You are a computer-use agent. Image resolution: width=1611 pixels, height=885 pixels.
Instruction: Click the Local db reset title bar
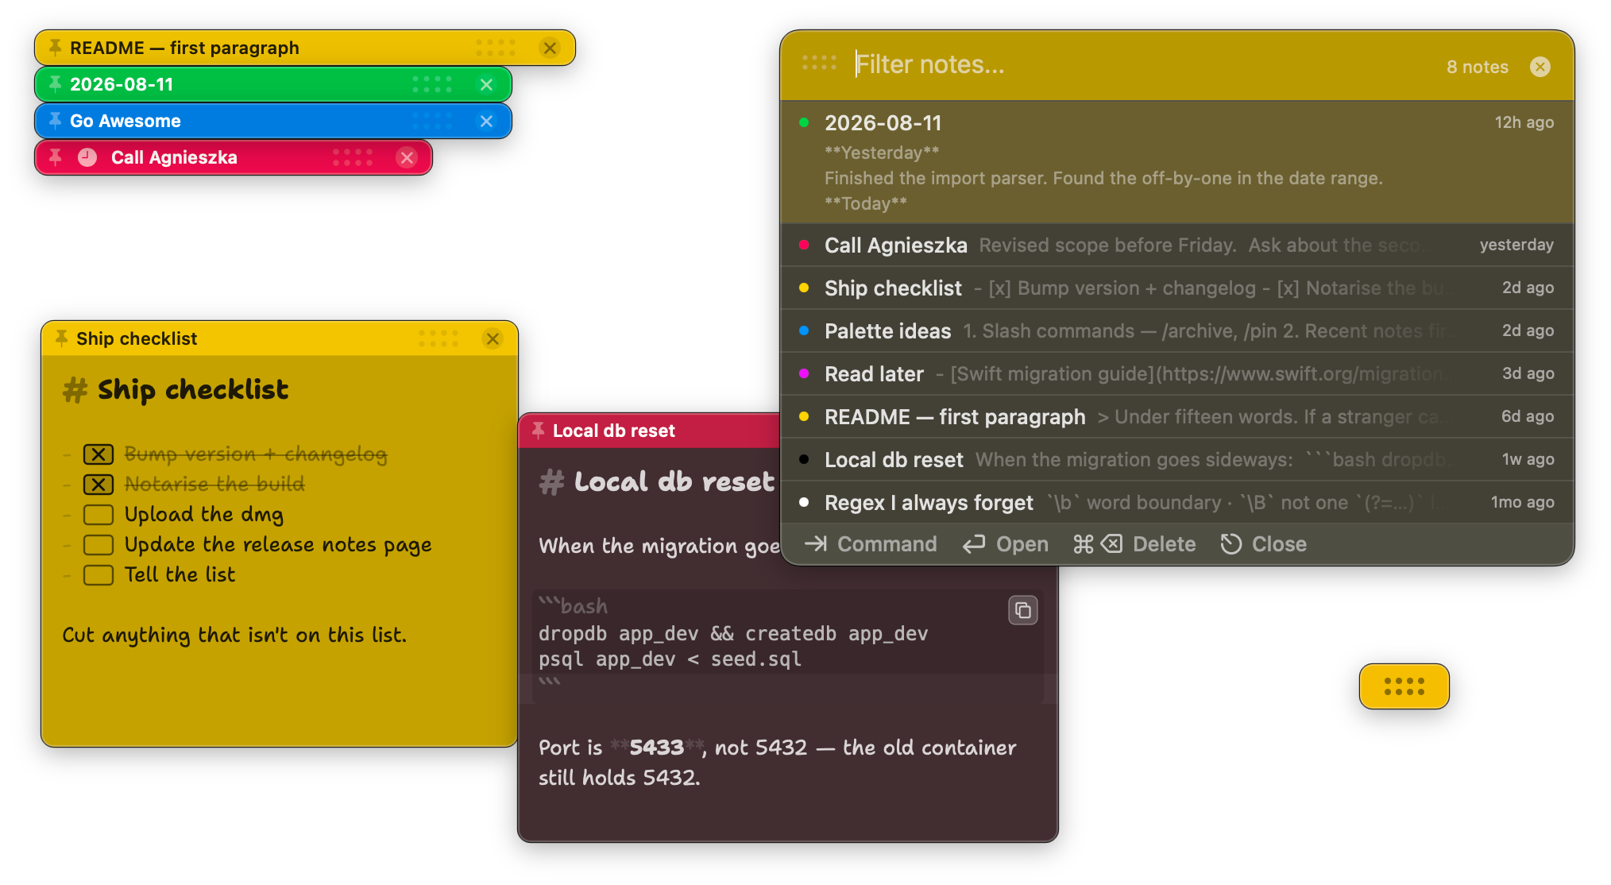coord(650,431)
